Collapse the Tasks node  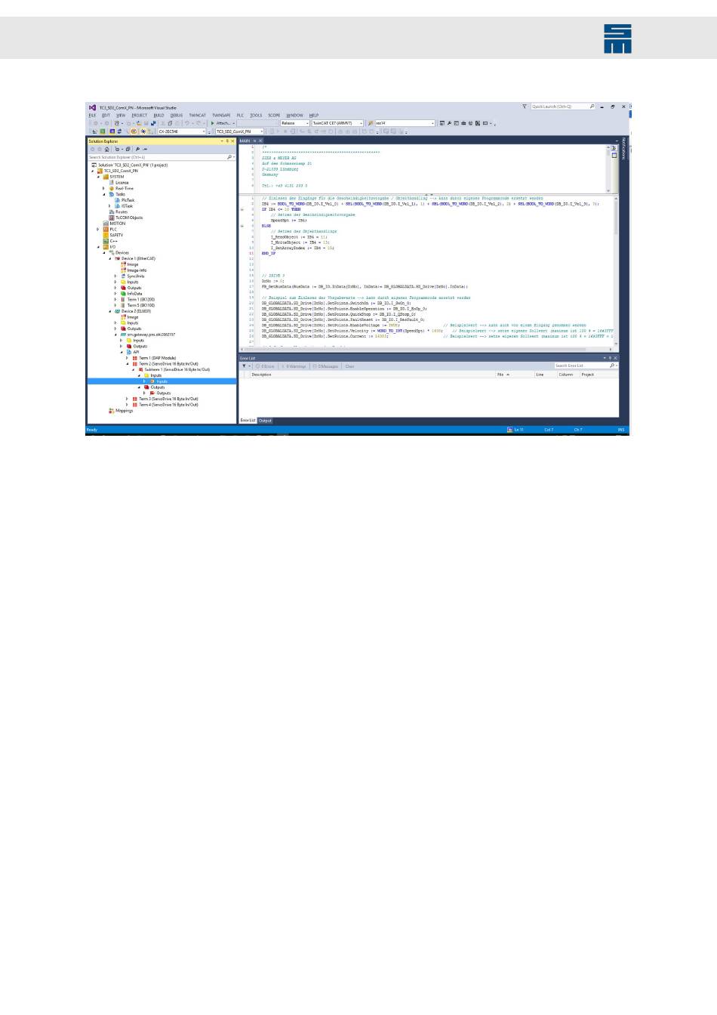[104, 194]
